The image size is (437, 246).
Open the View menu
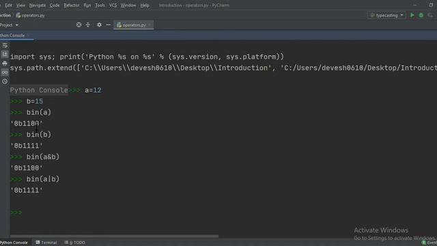(20, 5)
